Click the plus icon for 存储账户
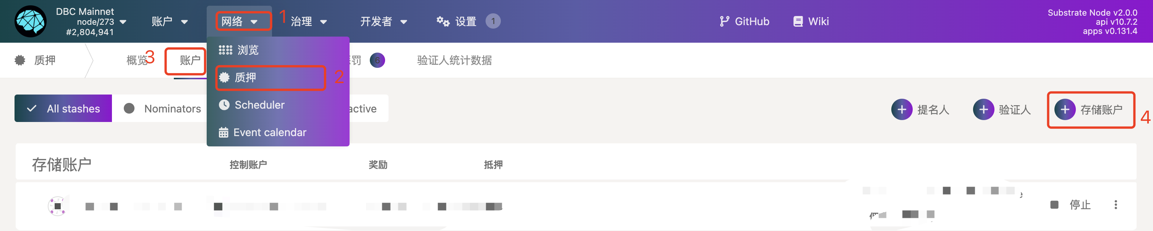This screenshot has height=231, width=1153. click(1065, 109)
